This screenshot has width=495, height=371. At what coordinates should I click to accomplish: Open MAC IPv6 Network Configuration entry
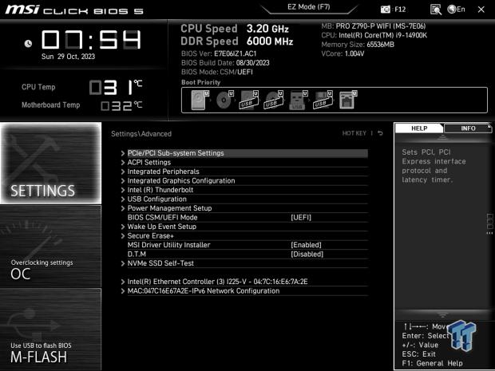pos(244,290)
